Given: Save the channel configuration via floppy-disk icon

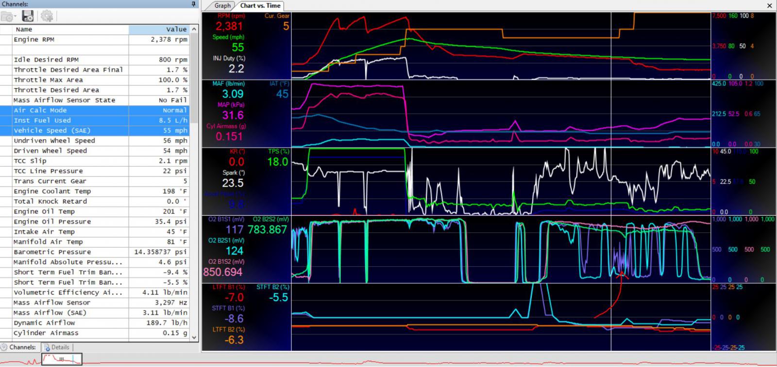Looking at the screenshot, I should [28, 16].
